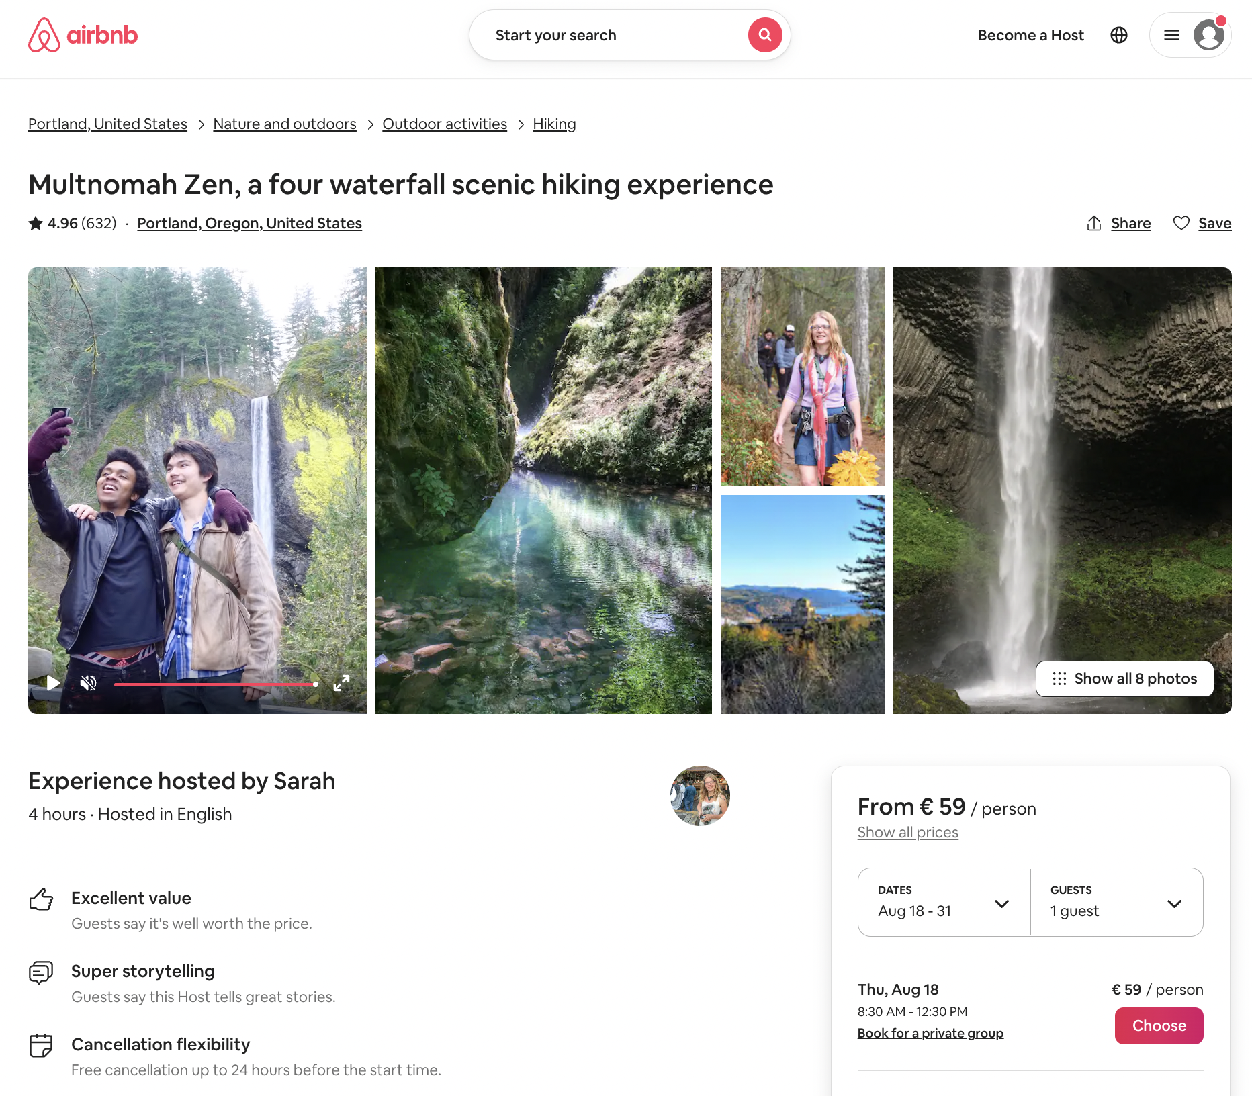Click the star rating icon
This screenshot has width=1252, height=1096.
(x=36, y=223)
